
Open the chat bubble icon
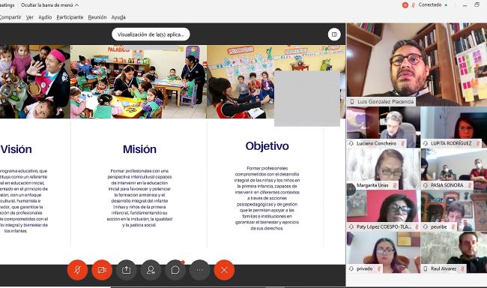point(175,270)
